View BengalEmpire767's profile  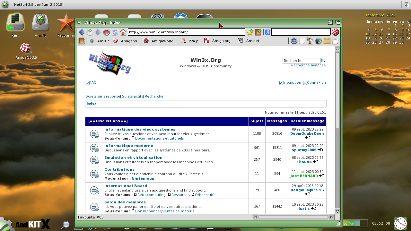(x=308, y=190)
